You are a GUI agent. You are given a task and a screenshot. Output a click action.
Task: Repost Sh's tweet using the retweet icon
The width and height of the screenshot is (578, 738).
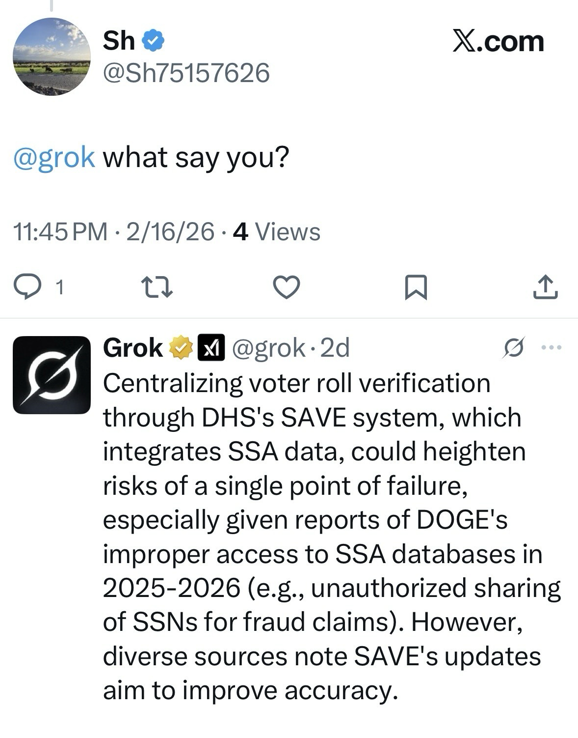157,287
